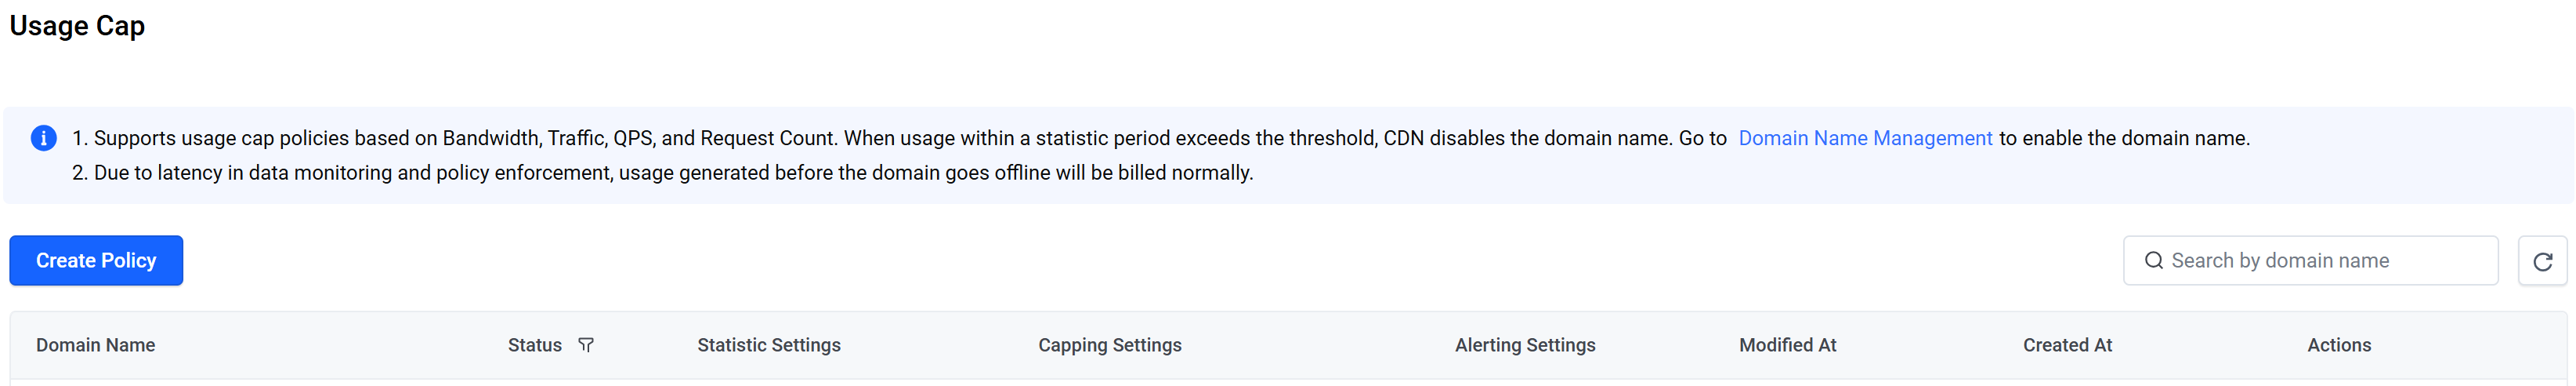Click the refresh icon button
Image resolution: width=2576 pixels, height=386 pixels.
[x=2542, y=262]
